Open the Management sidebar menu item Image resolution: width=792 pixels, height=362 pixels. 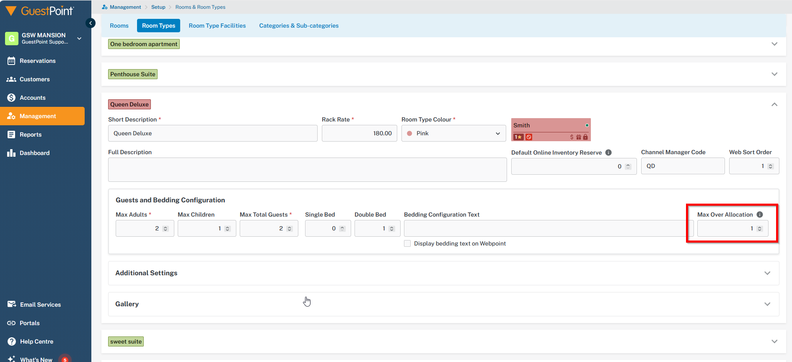(x=42, y=116)
